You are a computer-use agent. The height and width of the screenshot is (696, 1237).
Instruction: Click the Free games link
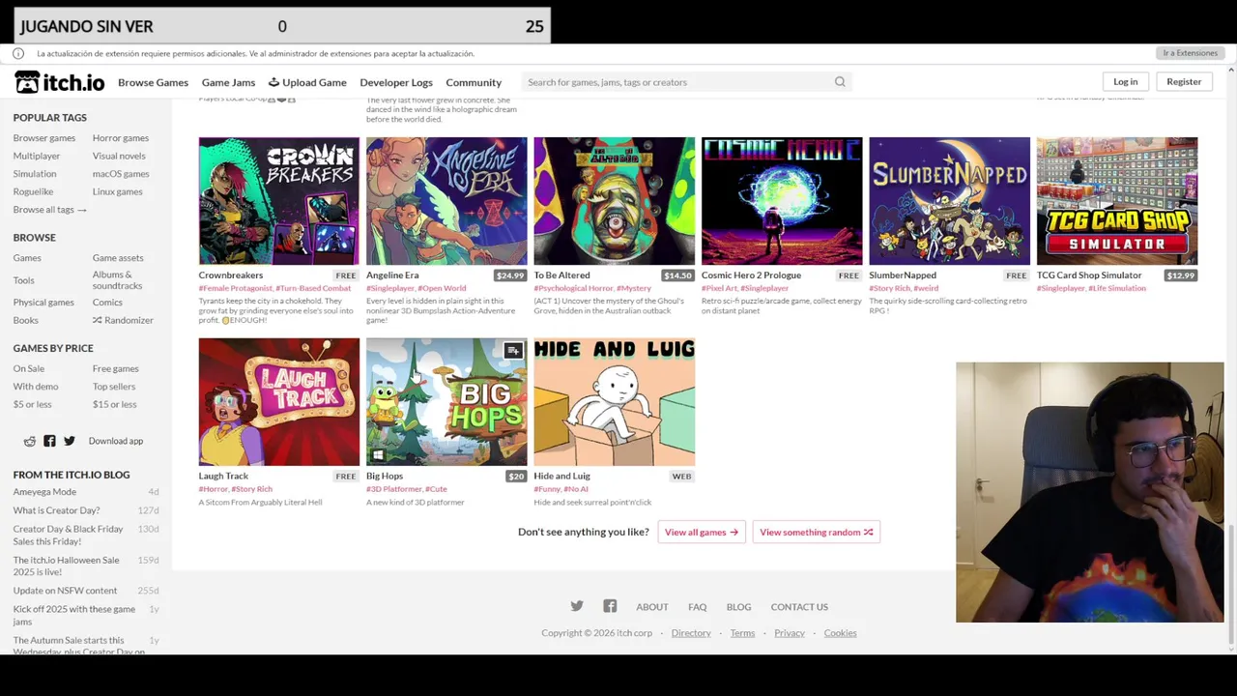[116, 368]
